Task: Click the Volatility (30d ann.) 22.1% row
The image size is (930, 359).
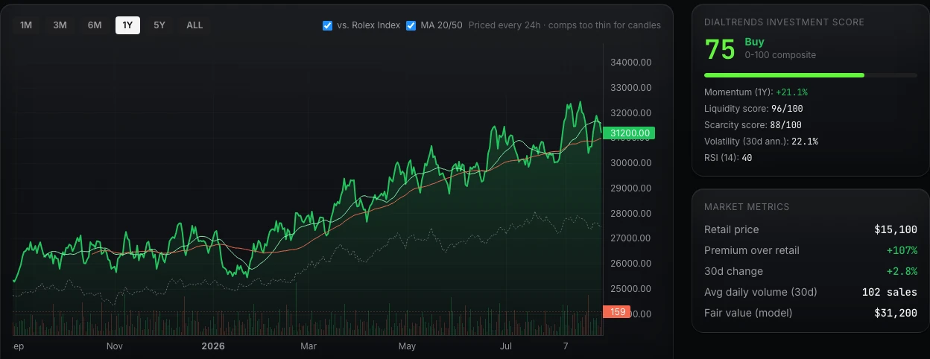Action: [811, 142]
